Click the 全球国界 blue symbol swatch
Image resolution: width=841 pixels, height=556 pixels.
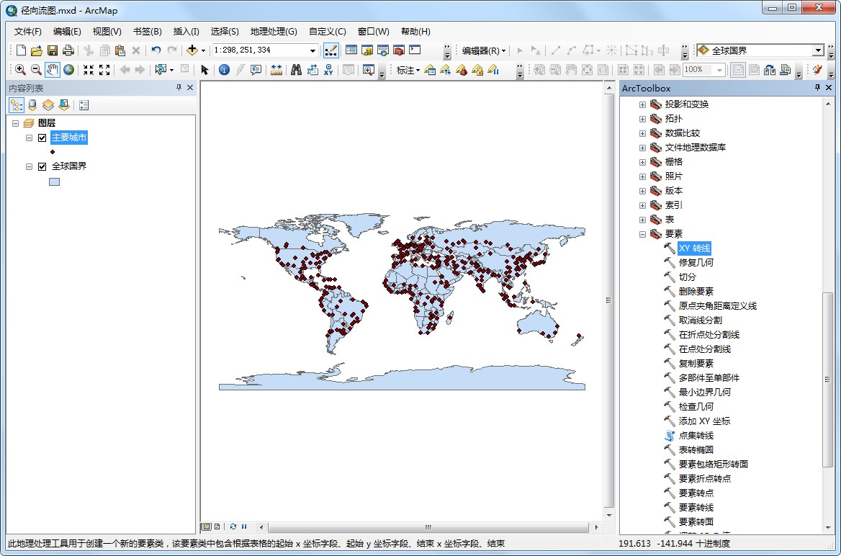pos(55,181)
